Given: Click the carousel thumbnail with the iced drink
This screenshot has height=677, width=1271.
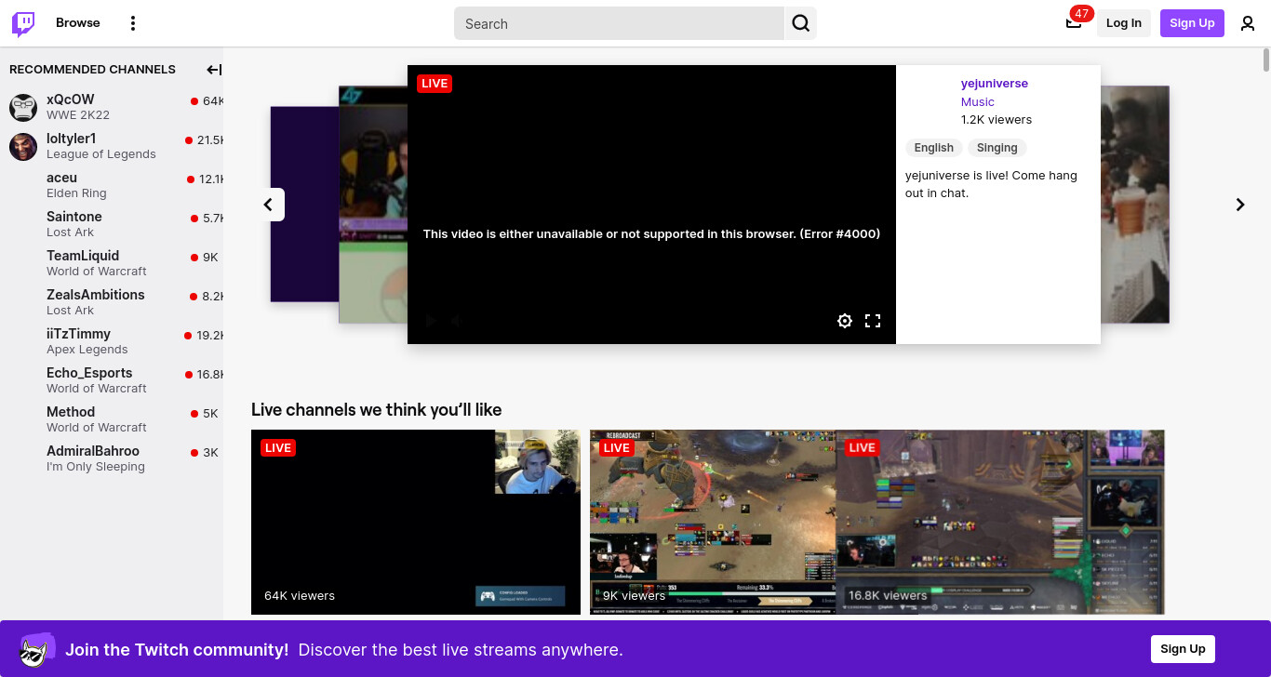Looking at the screenshot, I should (x=1134, y=205).
